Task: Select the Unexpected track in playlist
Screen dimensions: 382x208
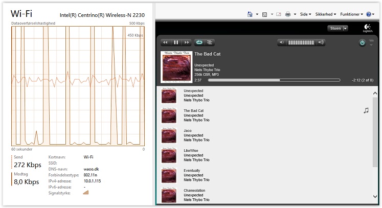Action: click(x=265, y=96)
